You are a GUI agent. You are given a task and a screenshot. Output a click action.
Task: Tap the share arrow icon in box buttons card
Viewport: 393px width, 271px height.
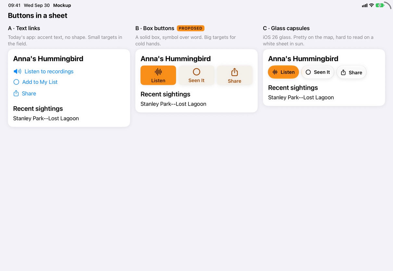[x=235, y=72]
